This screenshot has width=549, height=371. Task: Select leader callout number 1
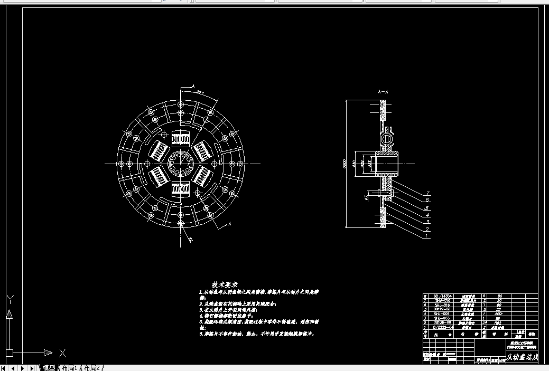pos(426,236)
